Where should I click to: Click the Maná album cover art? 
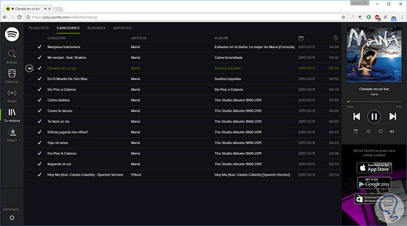[374, 55]
